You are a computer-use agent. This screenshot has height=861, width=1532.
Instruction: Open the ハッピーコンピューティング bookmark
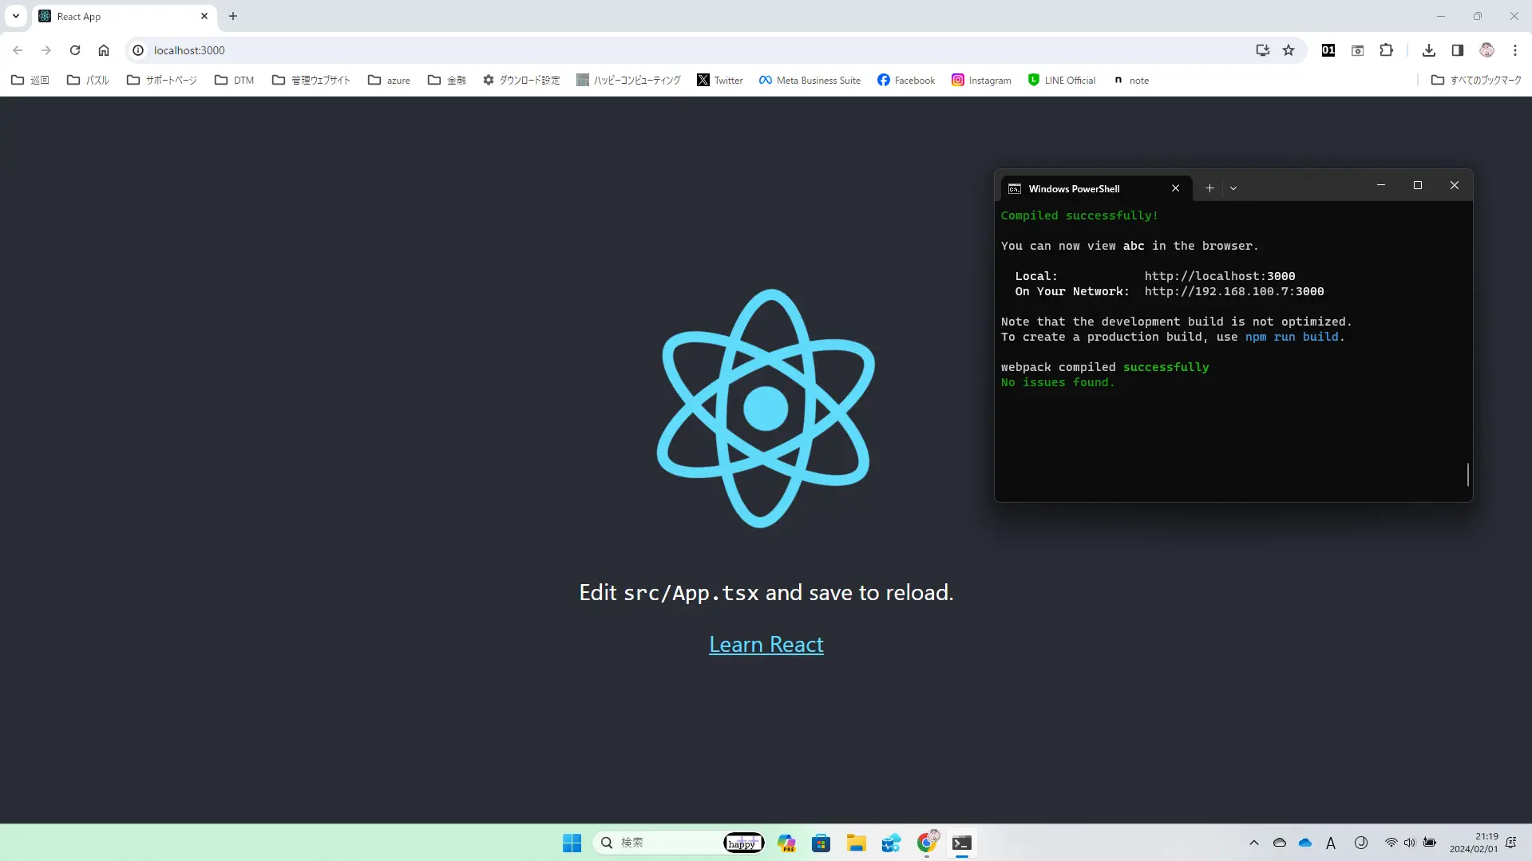pyautogui.click(x=628, y=80)
